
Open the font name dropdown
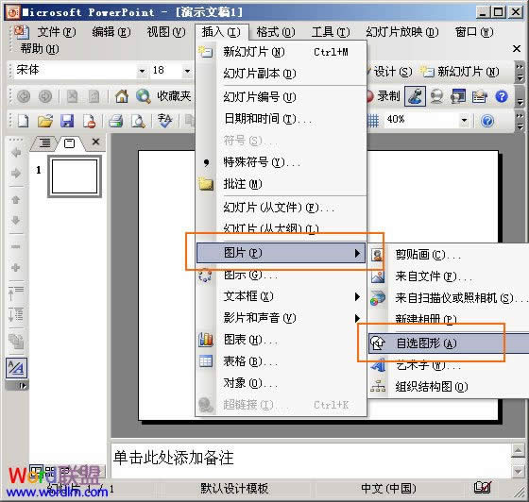[x=142, y=71]
